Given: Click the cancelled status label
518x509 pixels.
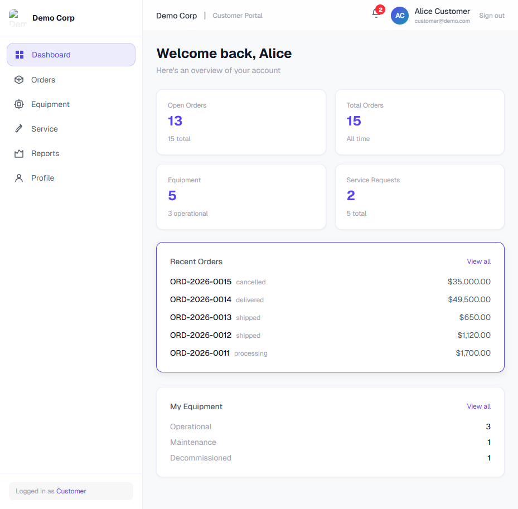Looking at the screenshot, I should click(x=251, y=282).
